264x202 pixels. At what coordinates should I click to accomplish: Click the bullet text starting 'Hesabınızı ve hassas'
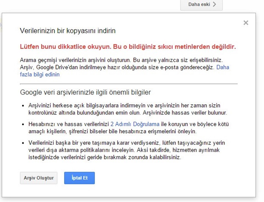(129, 128)
